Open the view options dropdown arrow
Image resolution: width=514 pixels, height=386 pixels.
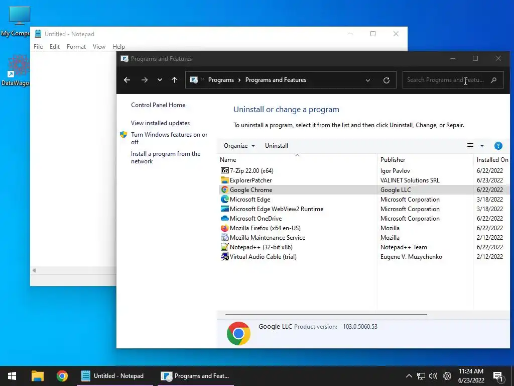tap(482, 146)
